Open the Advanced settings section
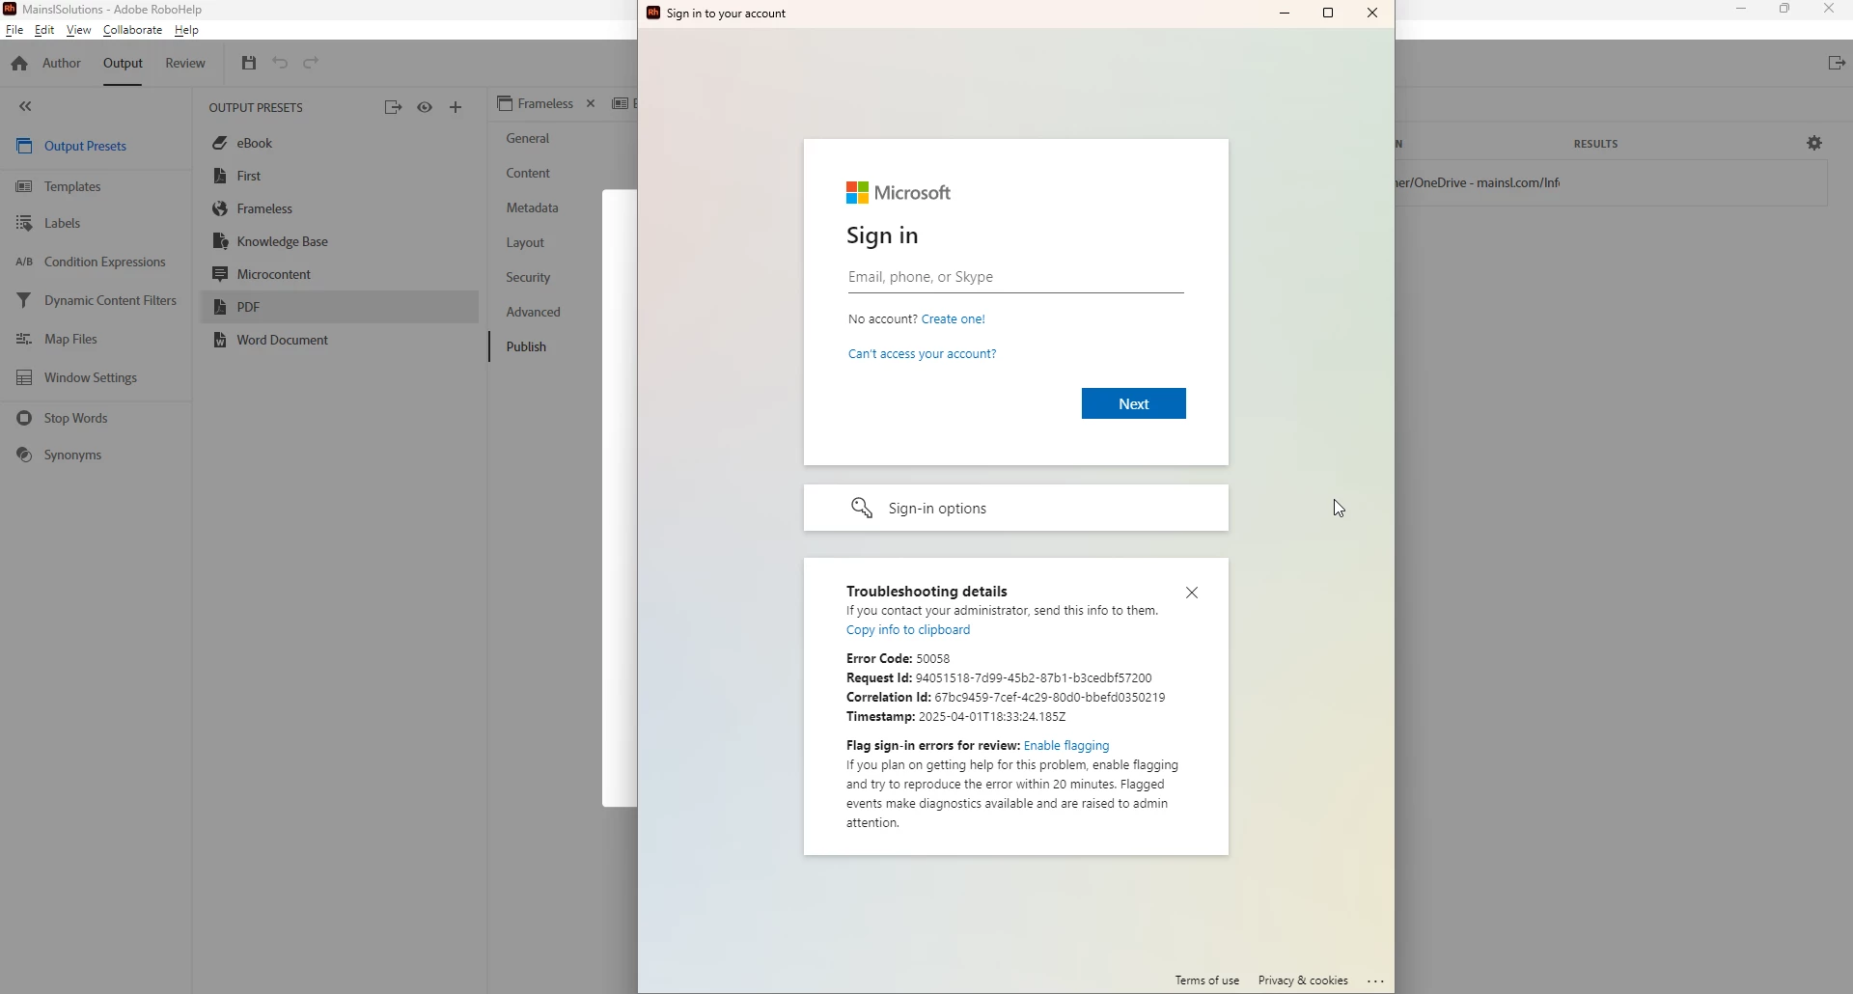 click(x=534, y=313)
